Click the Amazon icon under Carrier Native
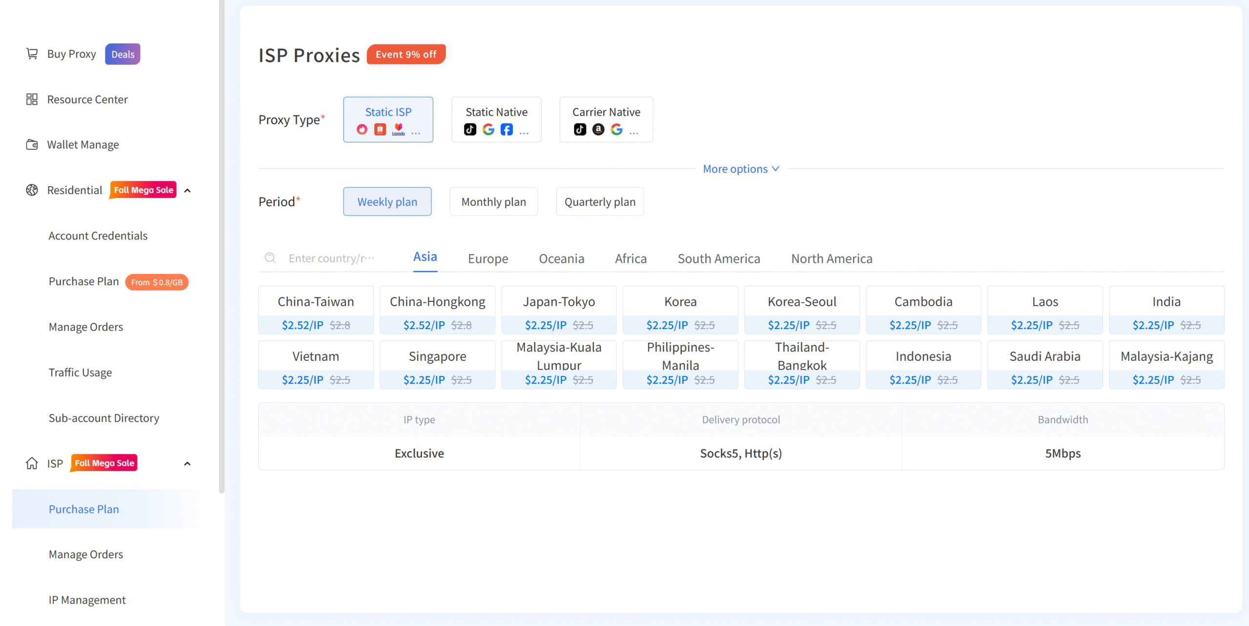This screenshot has height=626, width=1249. pos(599,129)
